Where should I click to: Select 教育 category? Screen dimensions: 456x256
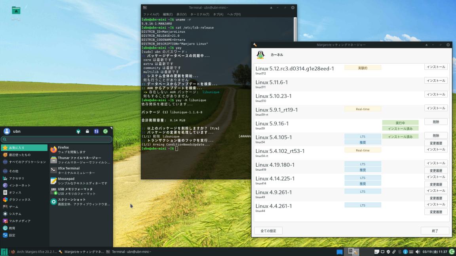pos(25,228)
